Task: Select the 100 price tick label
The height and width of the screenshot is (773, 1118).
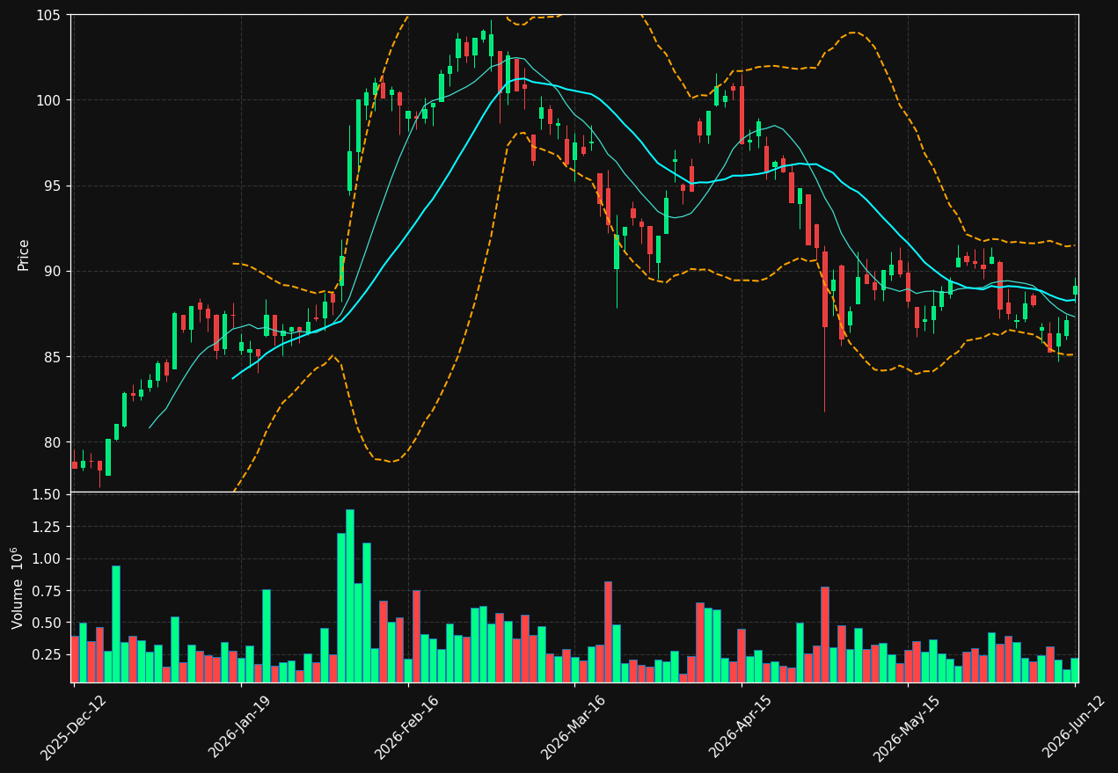Action: point(48,100)
